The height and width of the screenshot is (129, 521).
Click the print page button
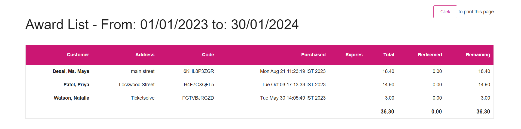[x=445, y=12]
